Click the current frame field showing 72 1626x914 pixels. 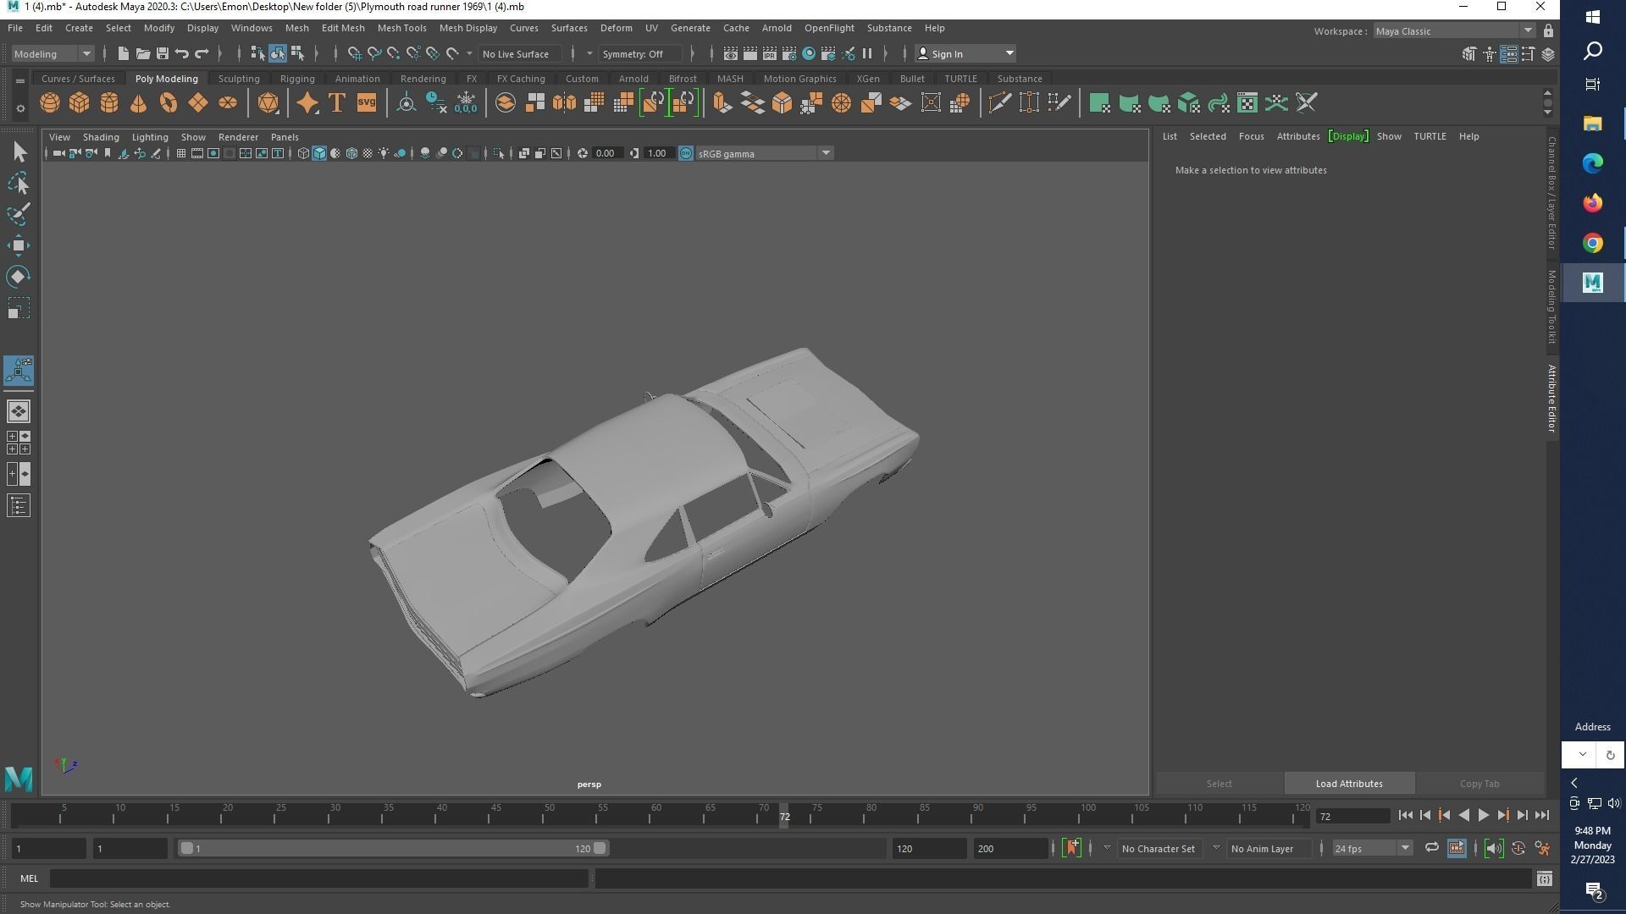pyautogui.click(x=1352, y=817)
